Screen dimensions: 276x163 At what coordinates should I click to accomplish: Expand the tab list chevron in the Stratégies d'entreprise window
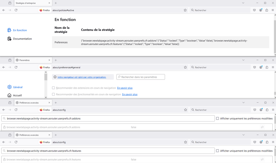coord(243,3)
